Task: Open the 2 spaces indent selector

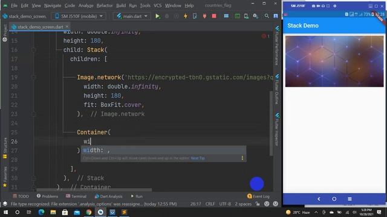Action: click(243, 204)
